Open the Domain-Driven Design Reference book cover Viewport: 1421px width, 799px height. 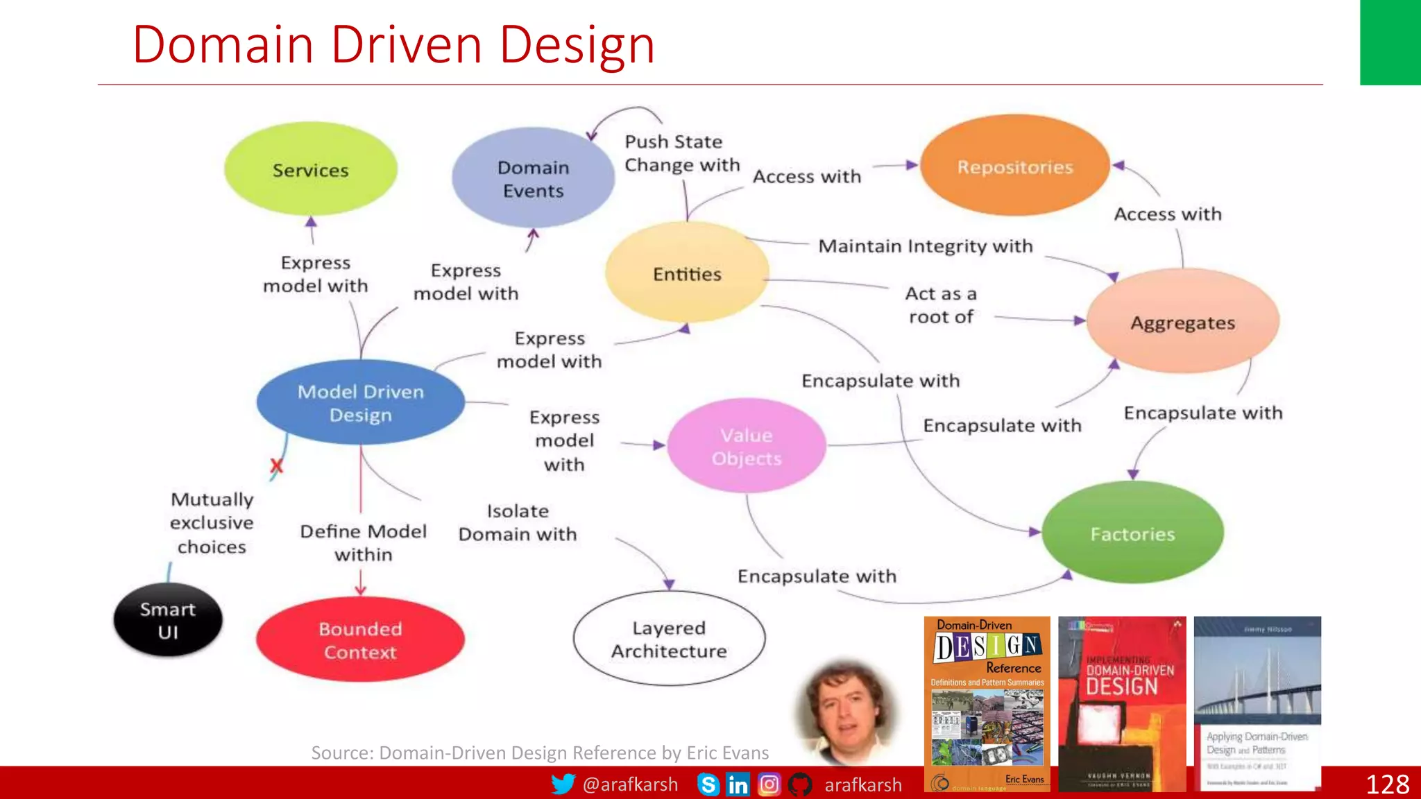(x=987, y=704)
